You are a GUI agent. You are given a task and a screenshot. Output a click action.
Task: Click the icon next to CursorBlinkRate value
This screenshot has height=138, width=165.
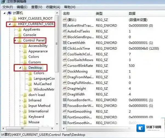pyautogui.click(x=65, y=66)
